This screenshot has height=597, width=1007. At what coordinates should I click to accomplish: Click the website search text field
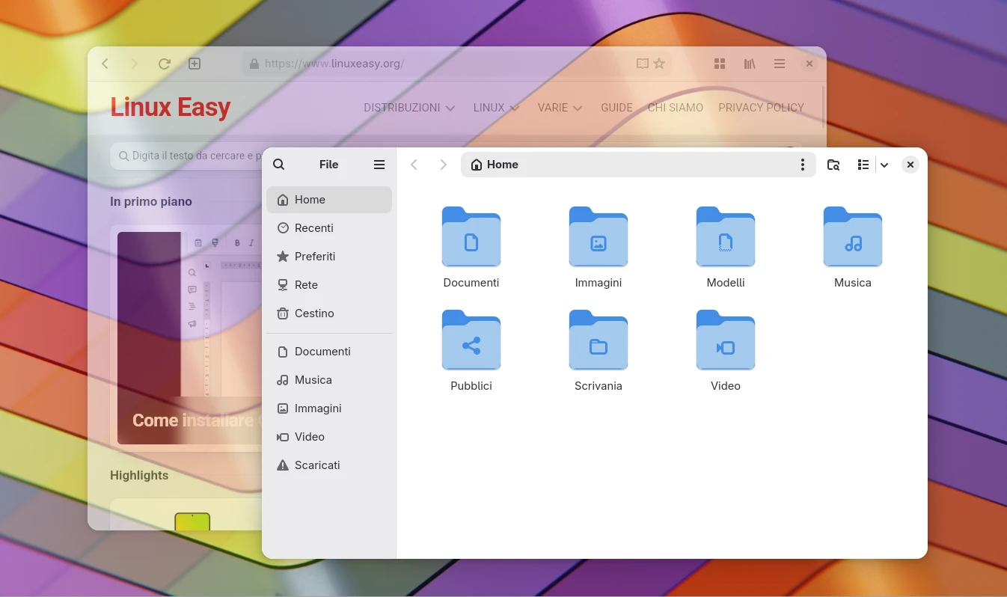click(187, 156)
